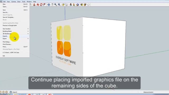Expand the Building Maker submenu
Viewport: 169px width, 95px height.
pyautogui.click(x=15, y=31)
